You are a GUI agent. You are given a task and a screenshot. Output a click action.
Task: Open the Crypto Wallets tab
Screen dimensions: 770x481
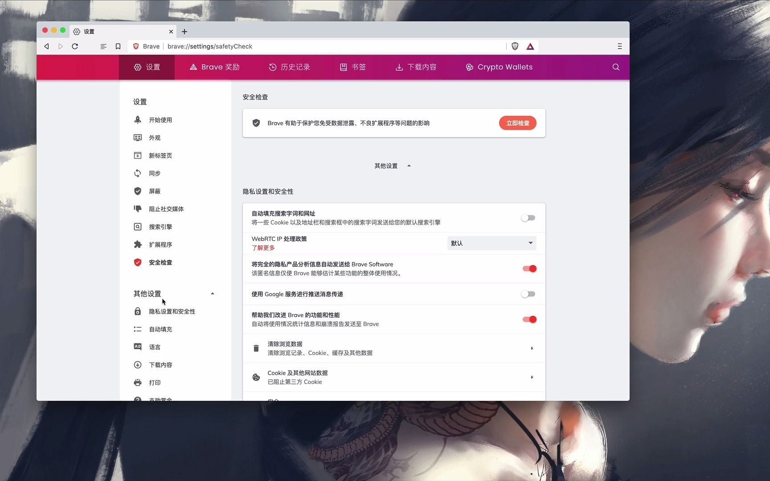[x=499, y=67]
